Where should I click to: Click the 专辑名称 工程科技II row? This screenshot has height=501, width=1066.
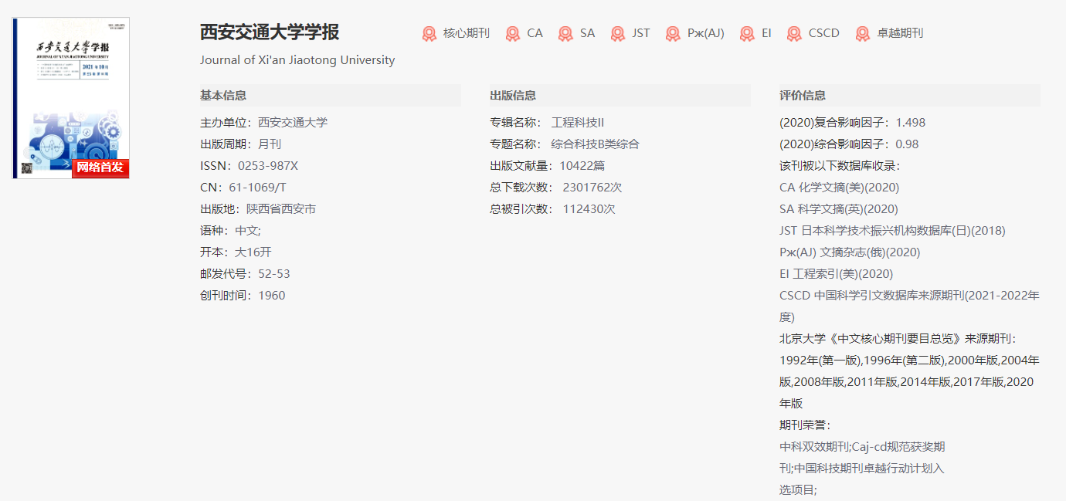[547, 123]
